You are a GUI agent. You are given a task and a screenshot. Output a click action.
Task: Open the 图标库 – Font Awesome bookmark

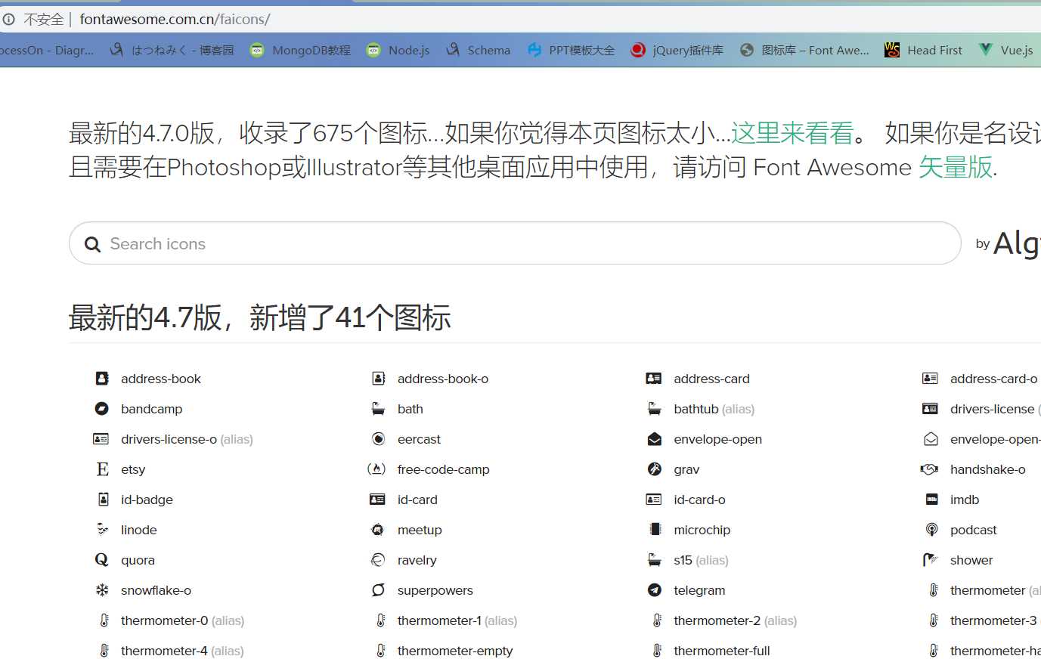point(804,50)
